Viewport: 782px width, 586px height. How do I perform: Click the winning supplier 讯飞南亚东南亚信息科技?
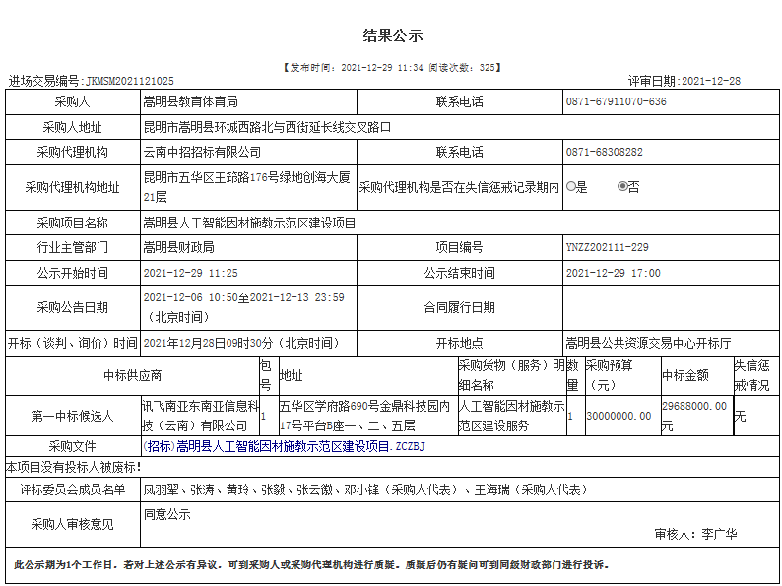pos(201,416)
